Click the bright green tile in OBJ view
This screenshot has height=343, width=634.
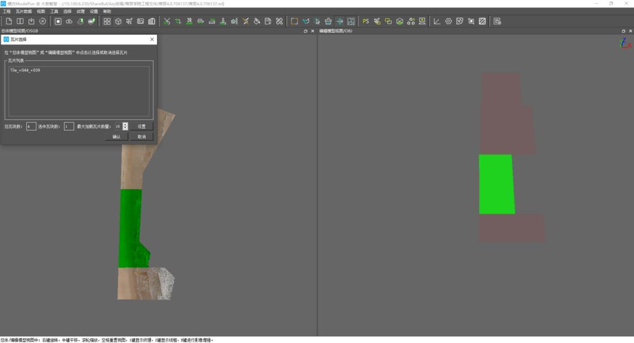pyautogui.click(x=496, y=184)
